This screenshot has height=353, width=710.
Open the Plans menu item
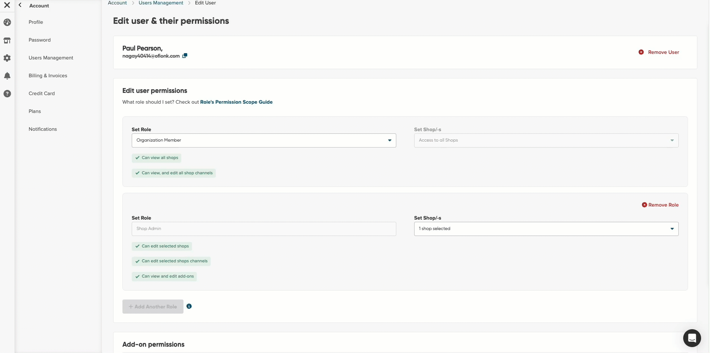[x=35, y=111]
